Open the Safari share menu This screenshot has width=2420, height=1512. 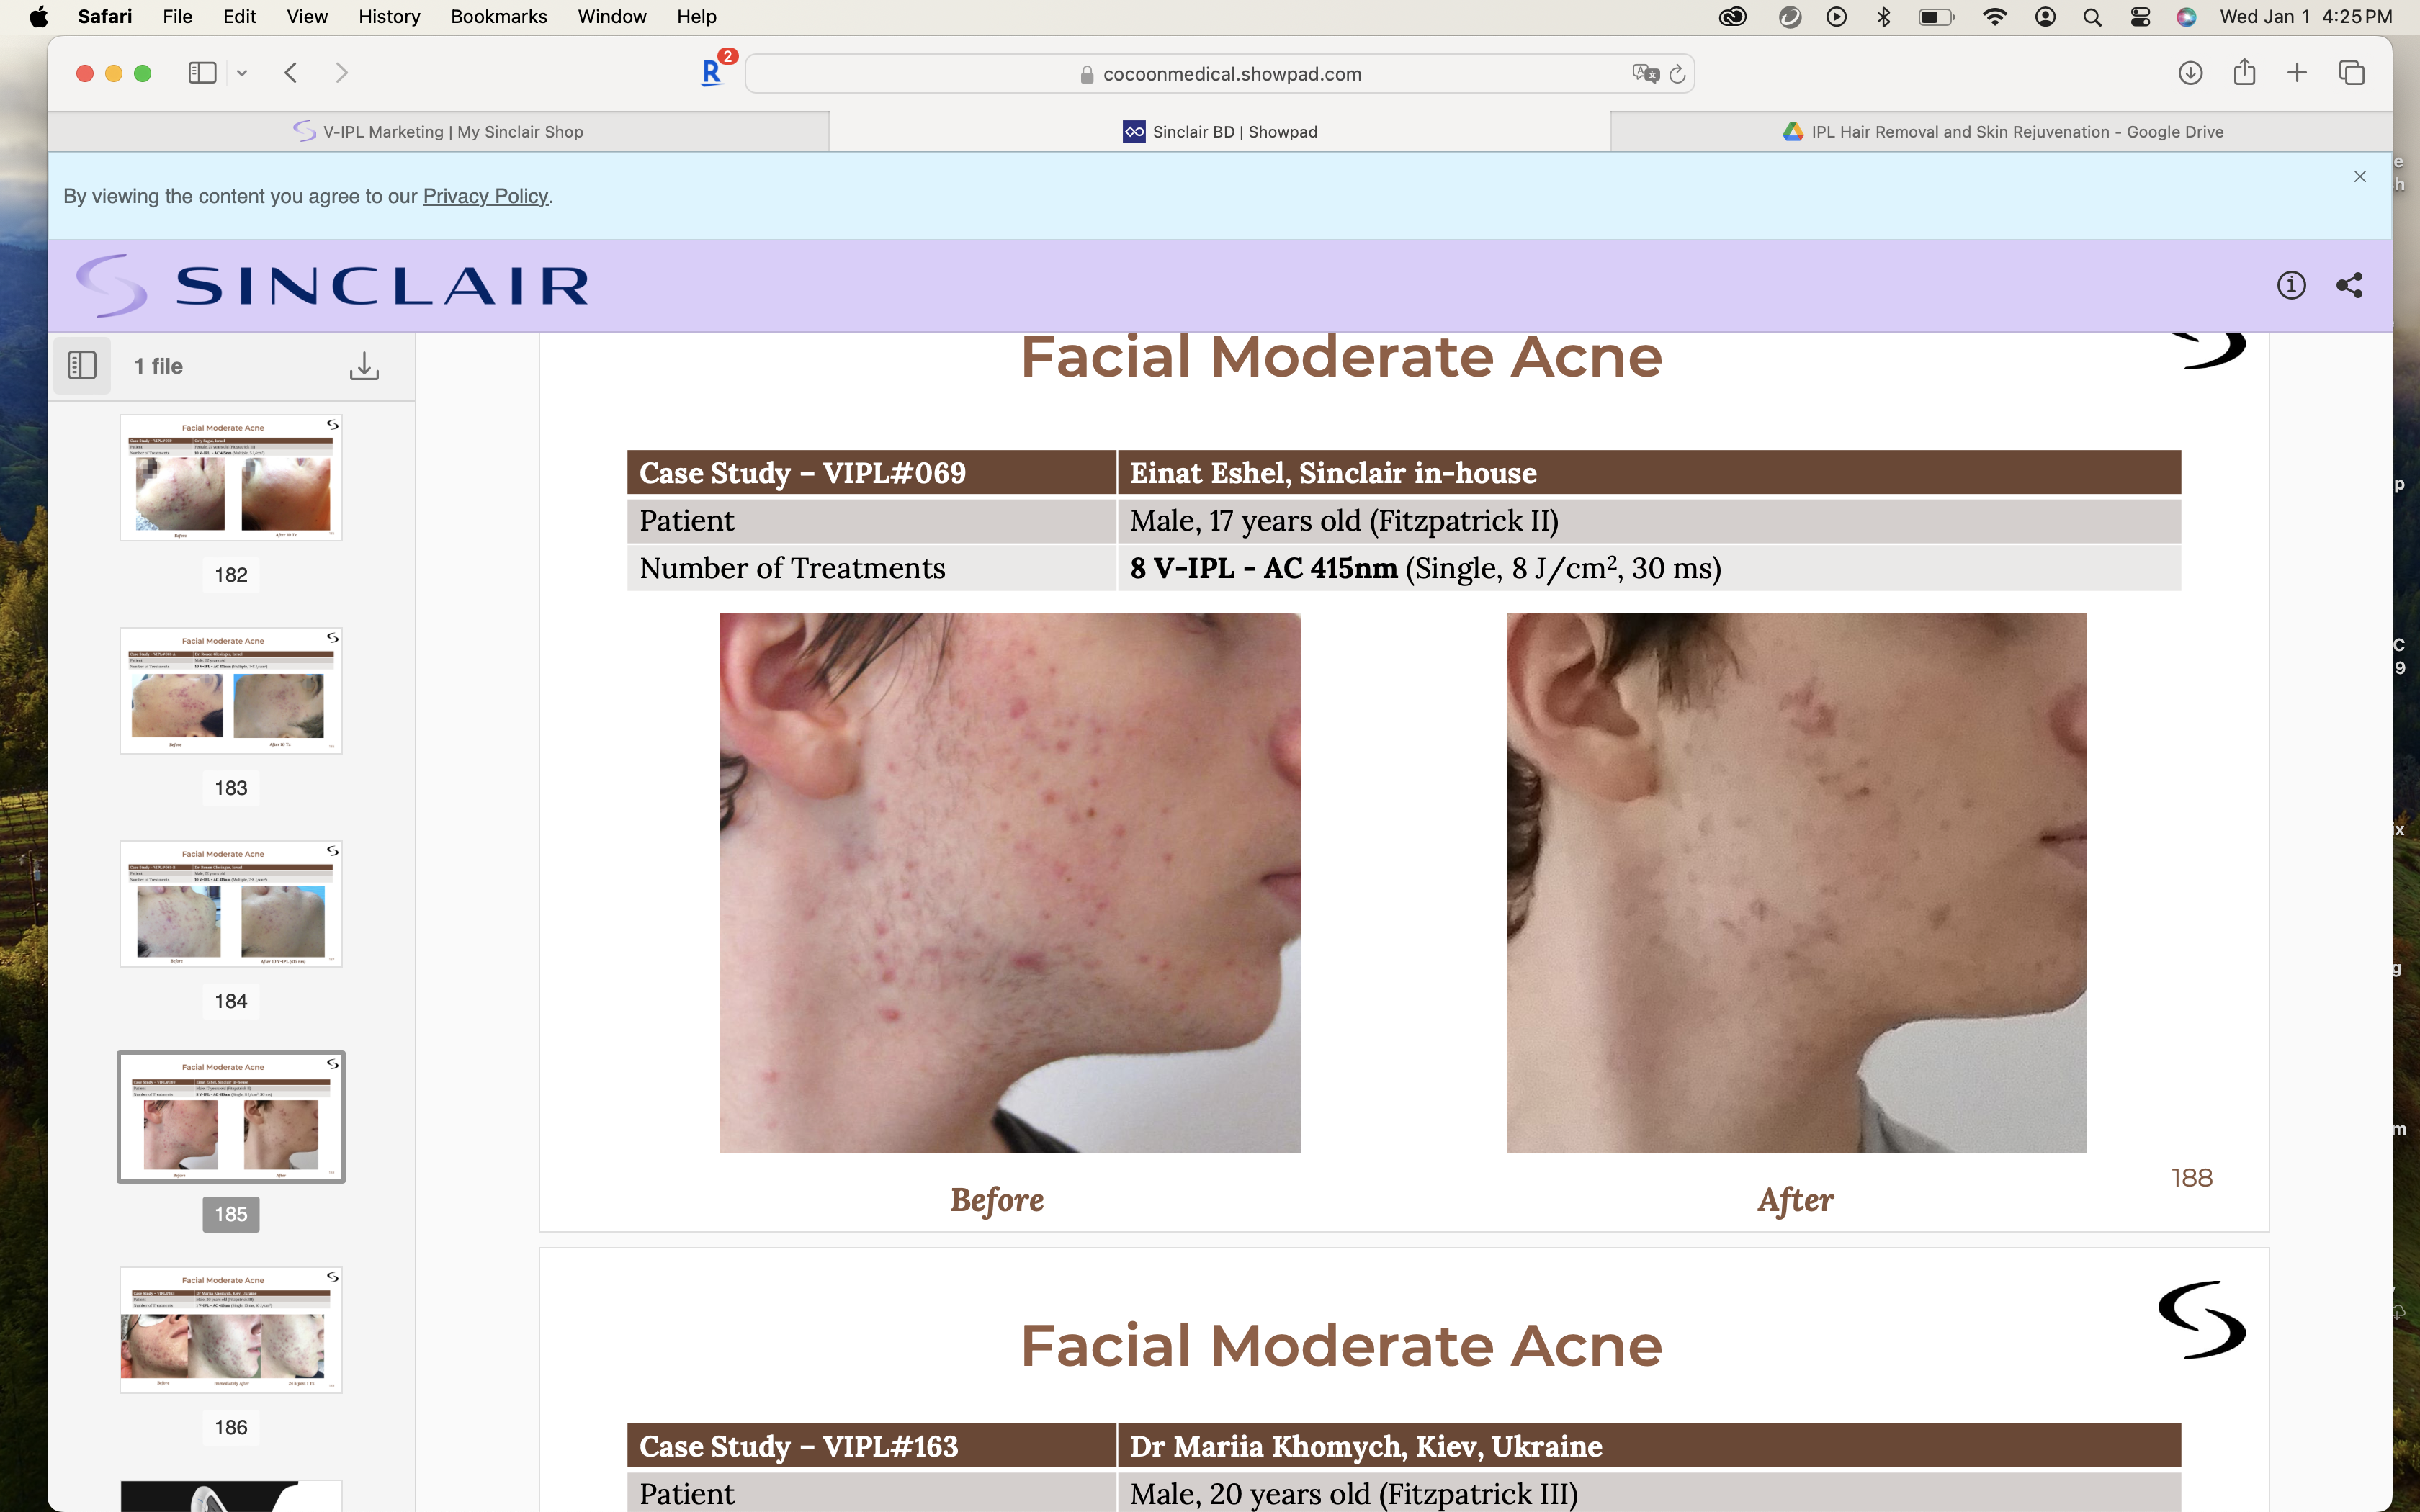[x=2244, y=72]
